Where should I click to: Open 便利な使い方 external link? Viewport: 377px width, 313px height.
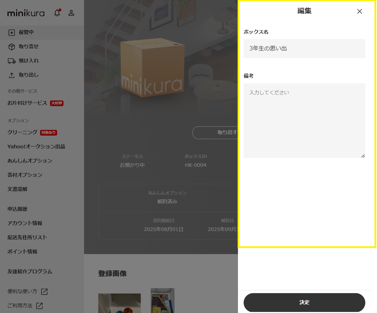click(x=22, y=291)
